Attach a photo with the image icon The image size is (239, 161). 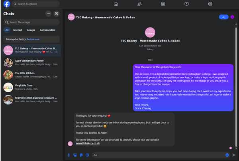click(75, 155)
